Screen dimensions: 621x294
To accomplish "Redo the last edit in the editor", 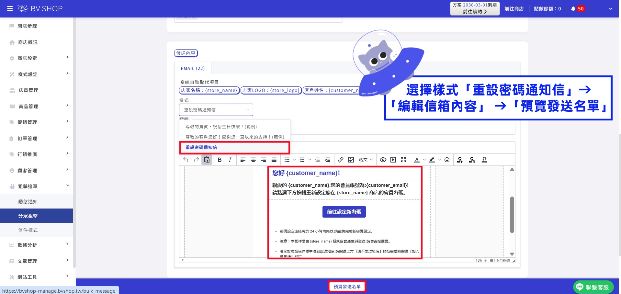I will click(196, 160).
